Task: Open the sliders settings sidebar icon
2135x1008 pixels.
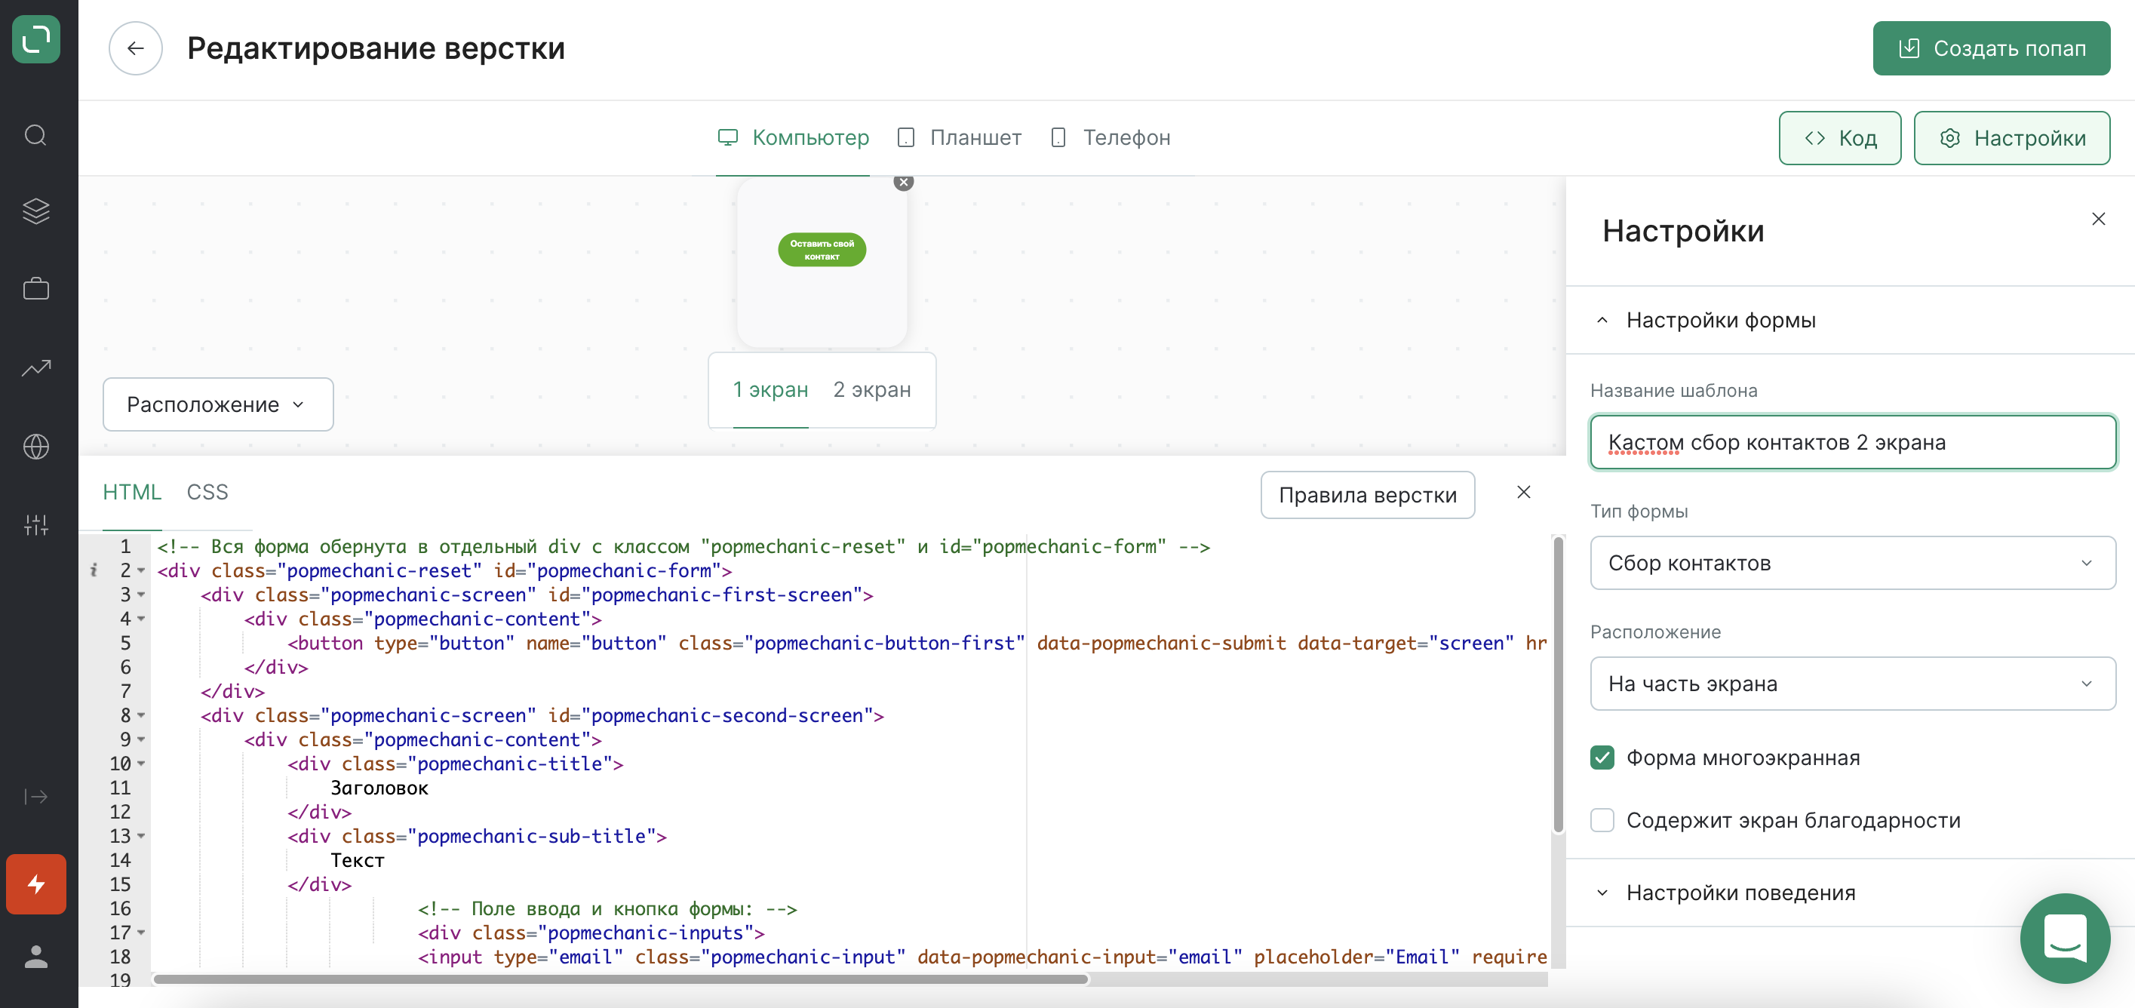Action: (x=35, y=524)
